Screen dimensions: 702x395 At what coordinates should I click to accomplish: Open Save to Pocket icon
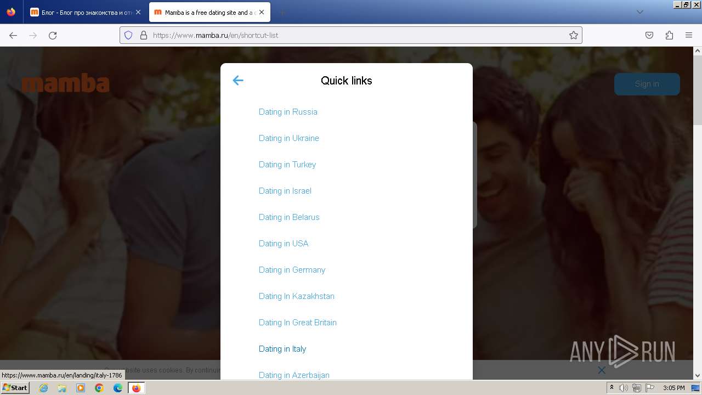click(x=649, y=35)
